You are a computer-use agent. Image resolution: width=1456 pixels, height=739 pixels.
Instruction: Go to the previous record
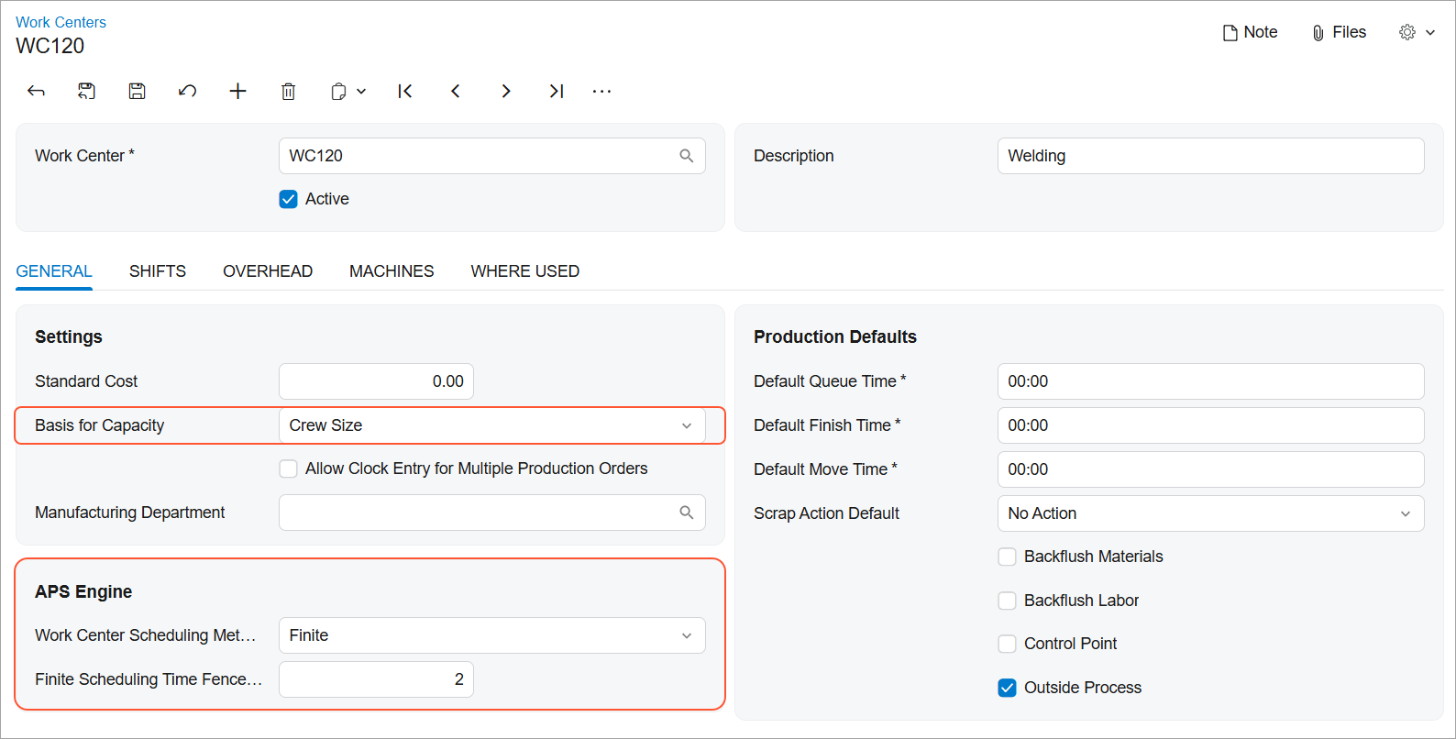[x=456, y=91]
